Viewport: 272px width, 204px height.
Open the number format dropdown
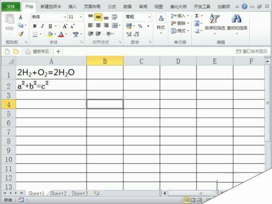(x=138, y=17)
